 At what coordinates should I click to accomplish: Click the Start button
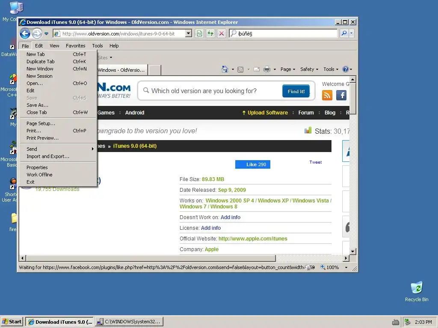12,322
